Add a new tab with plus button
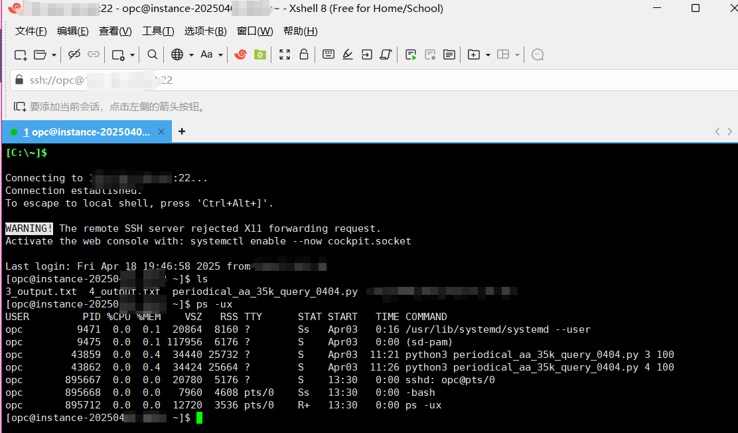 pos(182,131)
